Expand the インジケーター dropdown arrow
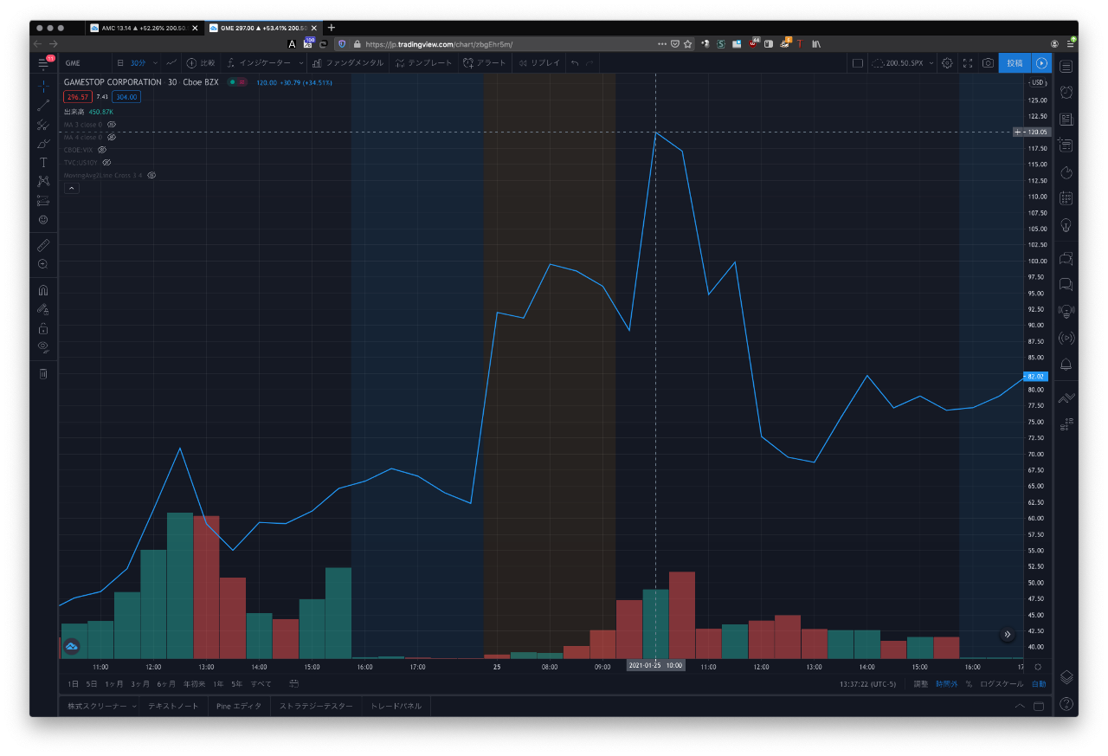The image size is (1108, 756). pos(301,63)
